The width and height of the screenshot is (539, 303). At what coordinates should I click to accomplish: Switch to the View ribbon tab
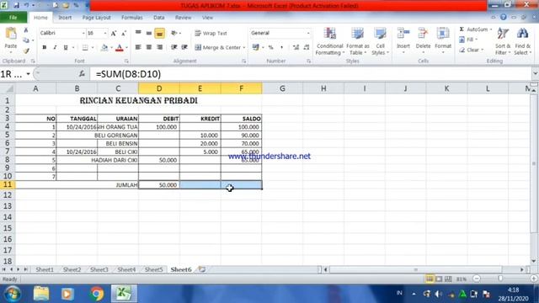point(207,18)
